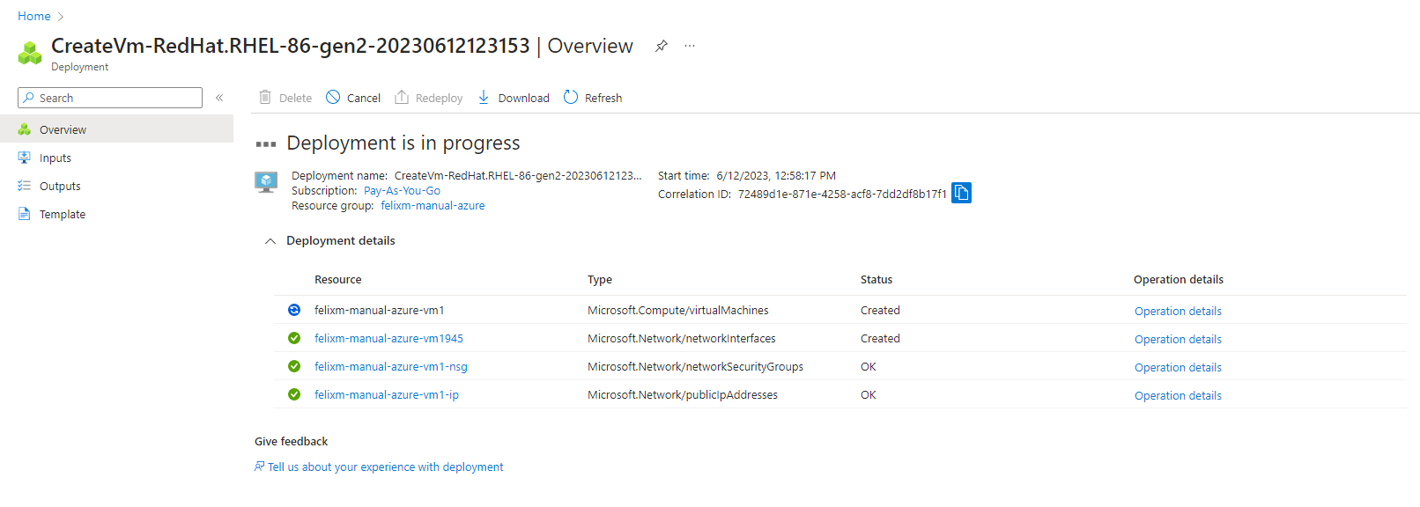
Task: Click the Delete toolbar button
Action: (x=285, y=98)
